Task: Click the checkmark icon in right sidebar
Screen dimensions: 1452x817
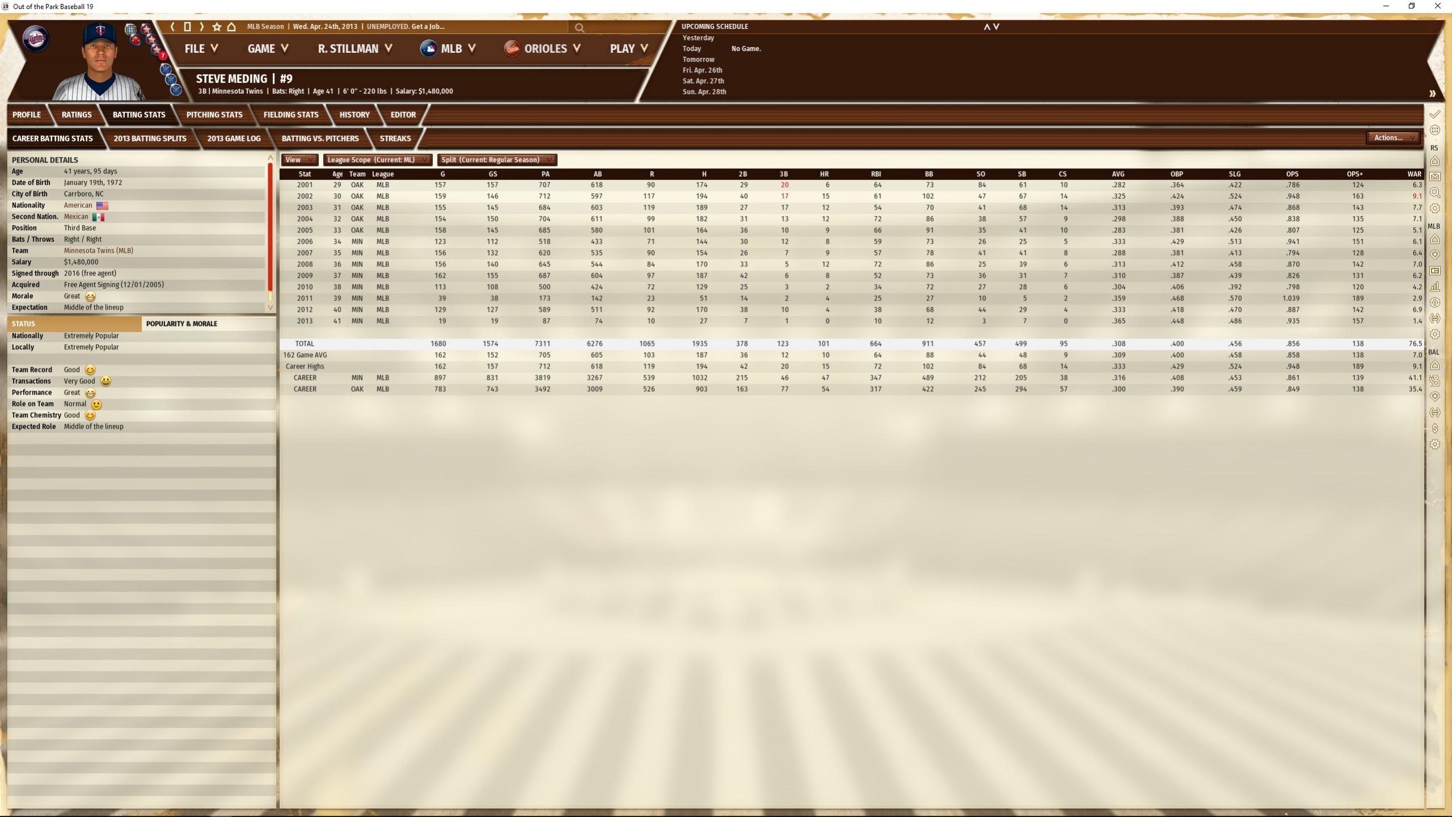Action: [x=1434, y=114]
